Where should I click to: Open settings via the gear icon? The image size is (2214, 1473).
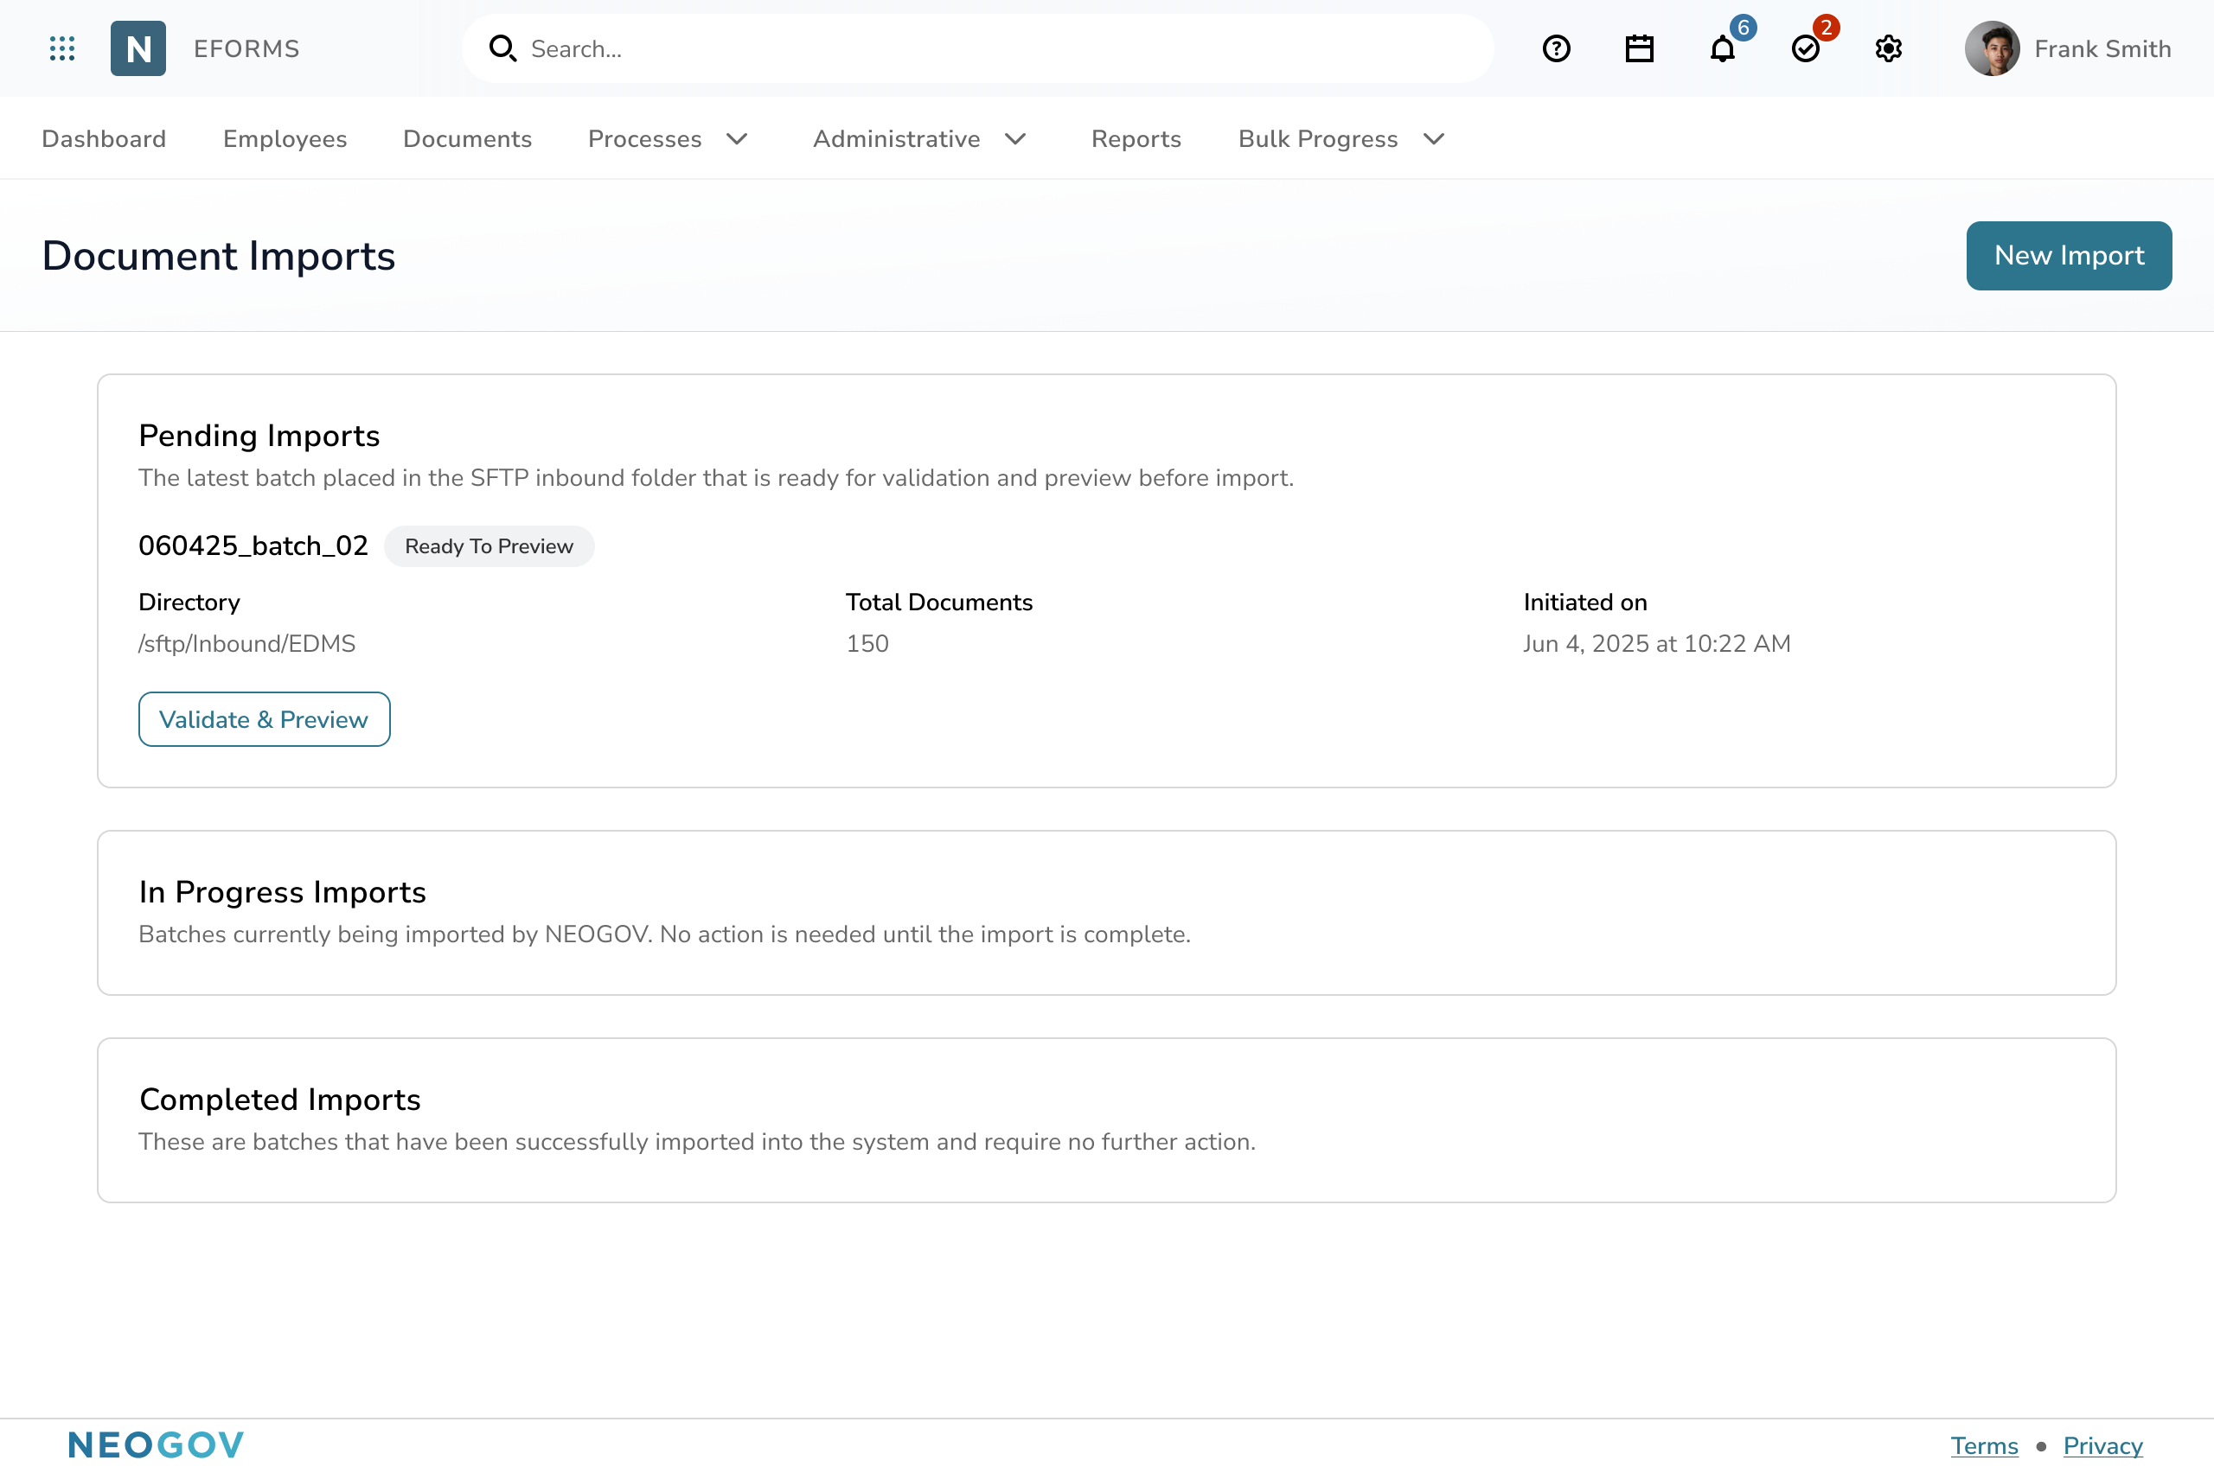pos(1887,48)
